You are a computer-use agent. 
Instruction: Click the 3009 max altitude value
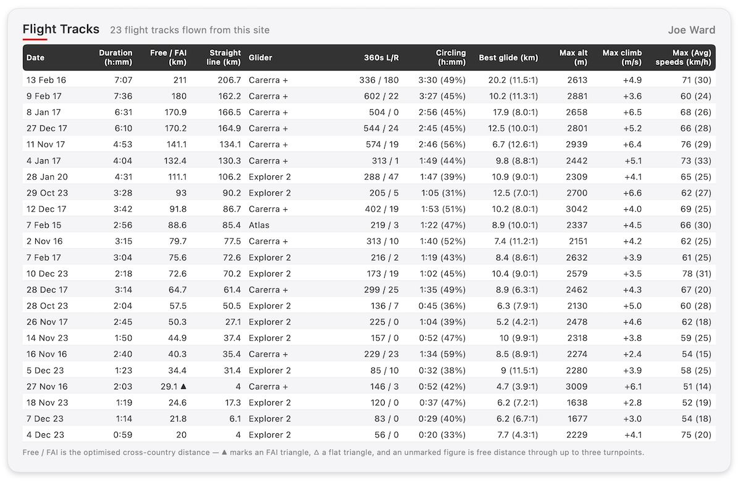point(577,386)
